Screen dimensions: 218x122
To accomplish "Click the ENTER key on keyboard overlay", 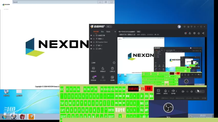I will click(111, 110).
